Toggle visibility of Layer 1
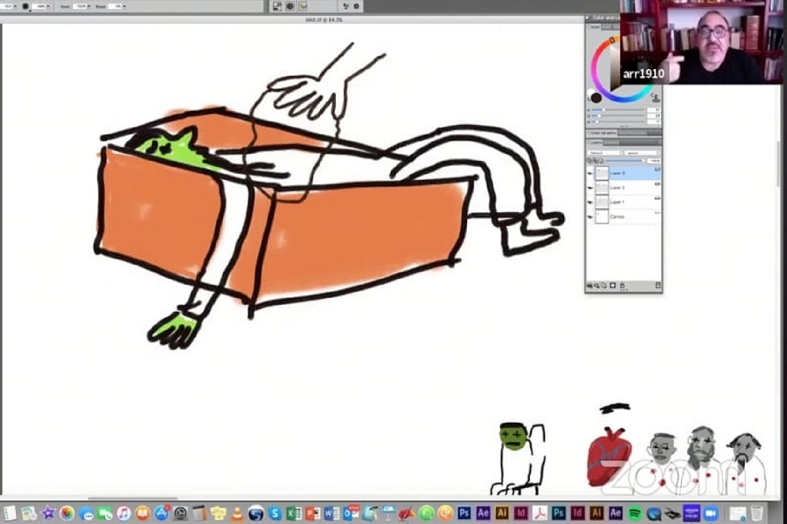This screenshot has height=524, width=787. (590, 202)
